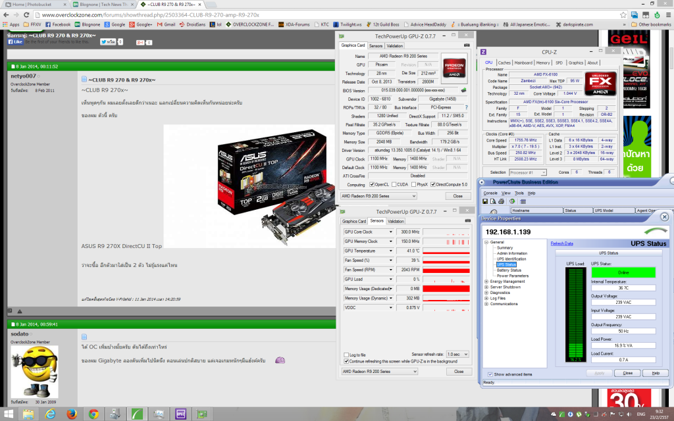
Task: Toggle the CUDA checkbox in GPU-Z
Action: click(394, 185)
